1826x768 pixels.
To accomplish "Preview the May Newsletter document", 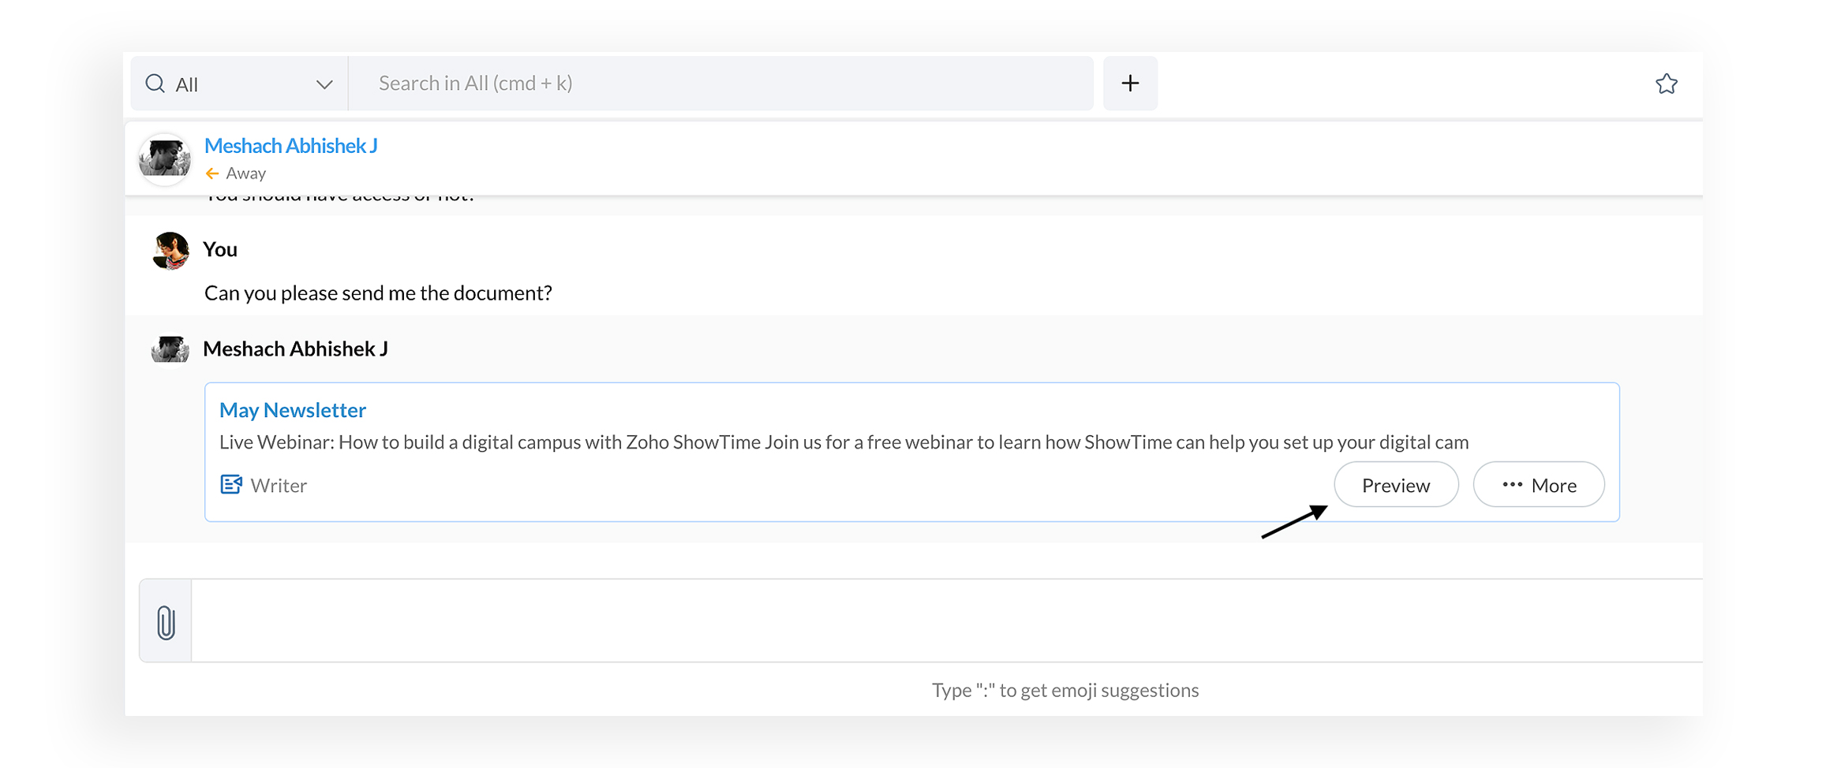I will [1395, 485].
